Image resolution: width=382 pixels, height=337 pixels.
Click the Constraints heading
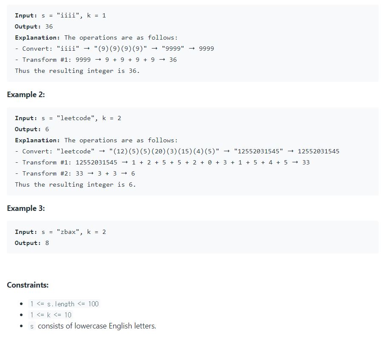(28, 285)
